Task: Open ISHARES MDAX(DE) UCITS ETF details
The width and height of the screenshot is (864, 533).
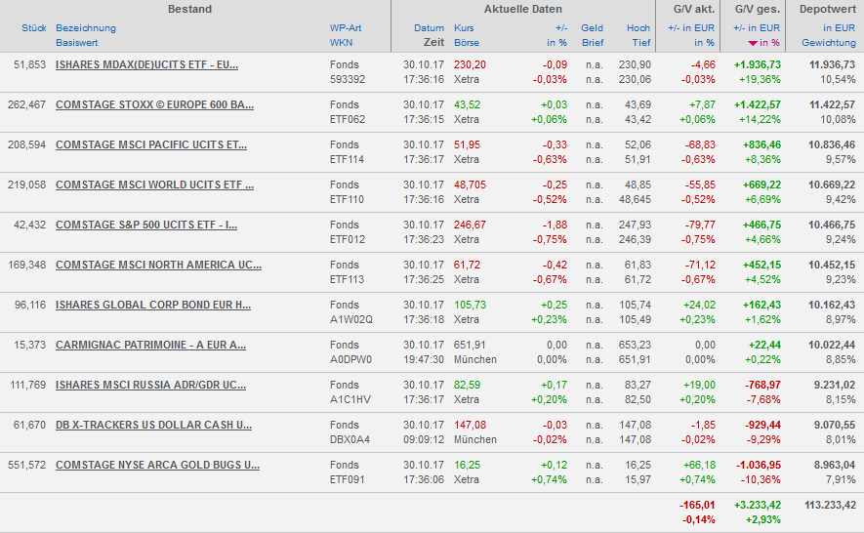Action: (x=146, y=64)
